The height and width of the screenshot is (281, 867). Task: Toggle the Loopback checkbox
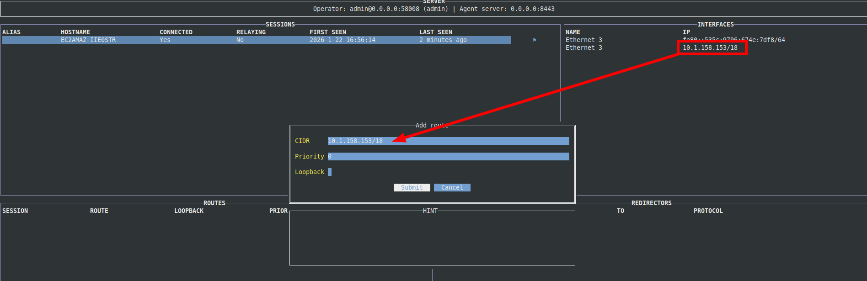point(330,172)
